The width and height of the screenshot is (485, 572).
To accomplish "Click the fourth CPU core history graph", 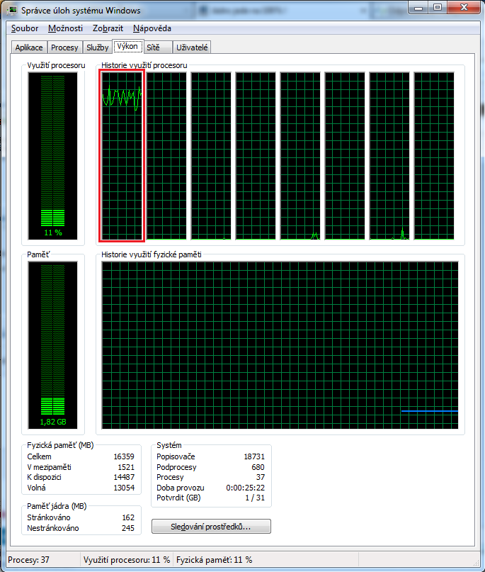I will click(256, 156).
